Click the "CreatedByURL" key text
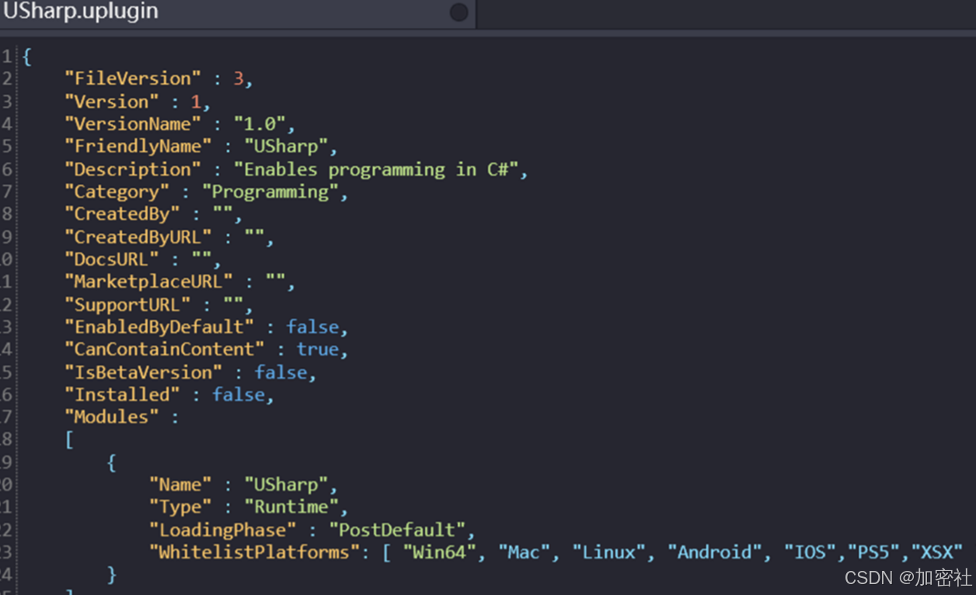976x595 pixels. (138, 237)
